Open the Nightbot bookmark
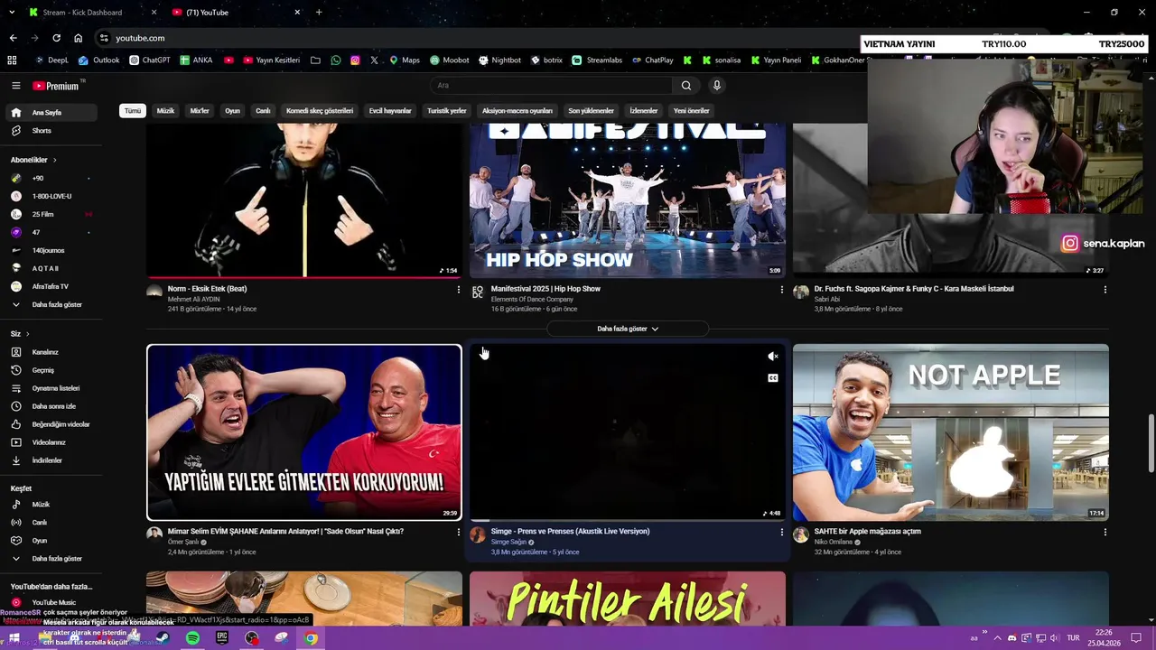This screenshot has width=1156, height=650. click(x=500, y=60)
